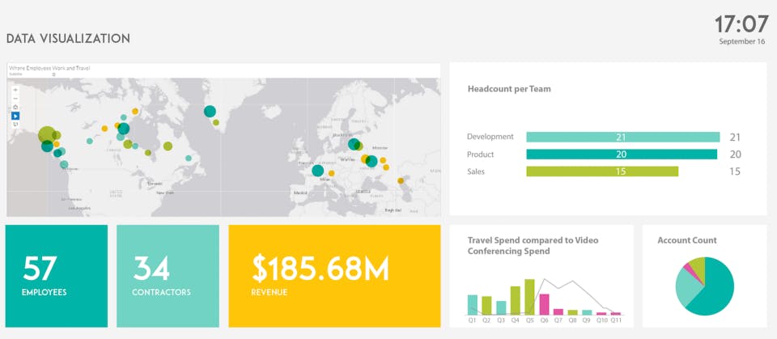Click the Development headcount bar
Screen dimensions: 777x339
[x=623, y=138]
